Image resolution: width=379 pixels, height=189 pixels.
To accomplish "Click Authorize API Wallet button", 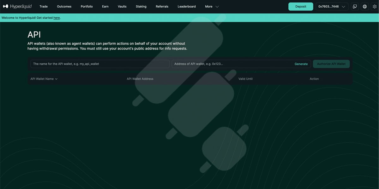I will (331, 64).
